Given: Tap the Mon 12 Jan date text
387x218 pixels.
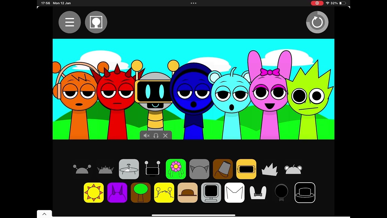Looking at the screenshot, I should (x=62, y=3).
